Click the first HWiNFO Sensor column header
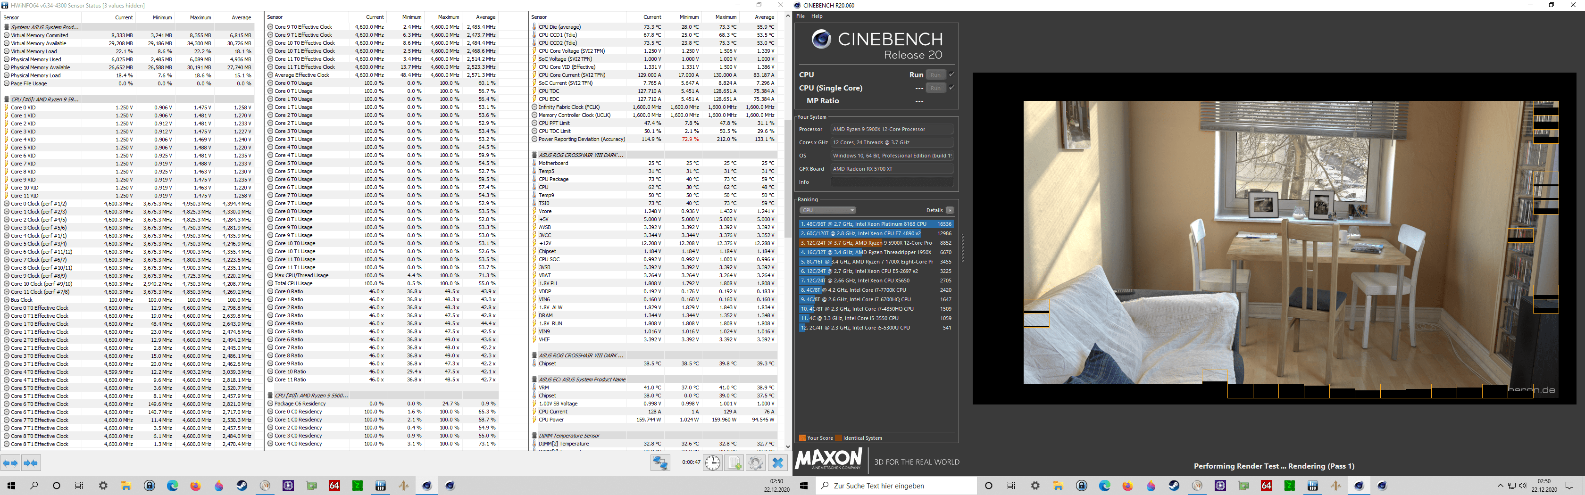The image size is (1585, 495). point(42,17)
